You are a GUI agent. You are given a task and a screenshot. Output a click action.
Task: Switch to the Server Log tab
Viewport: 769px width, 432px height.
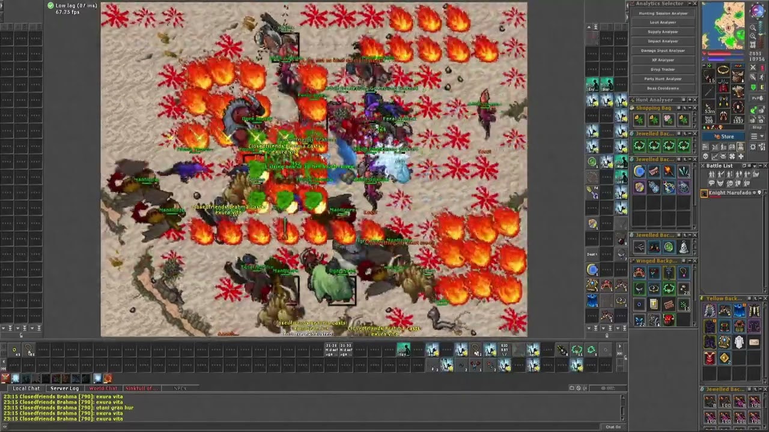[x=64, y=388]
